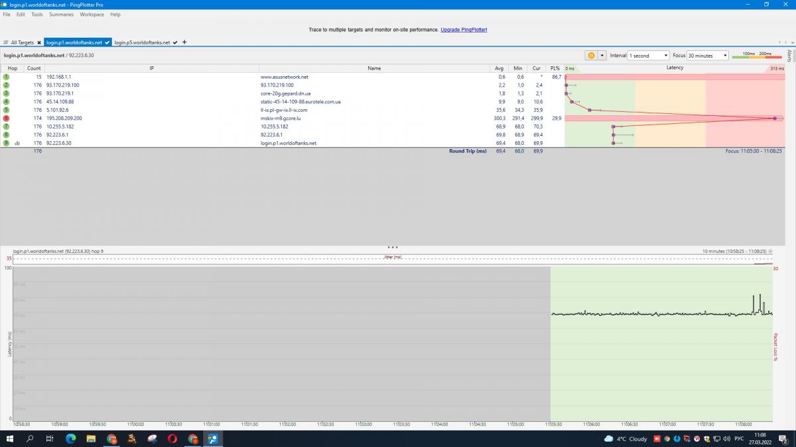Open the Focus combo box set to 30 minutes
The height and width of the screenshot is (447, 796).
[708, 56]
